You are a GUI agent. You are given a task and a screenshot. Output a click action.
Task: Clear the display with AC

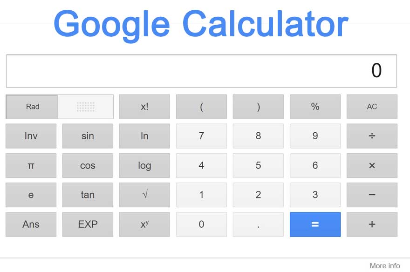point(372,107)
